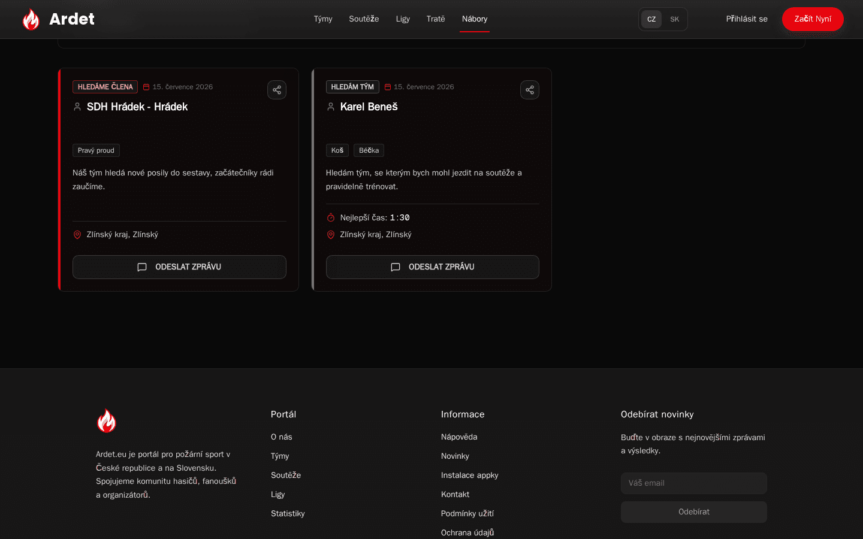Click location pin icon on SDH Hrádek card

(x=77, y=235)
